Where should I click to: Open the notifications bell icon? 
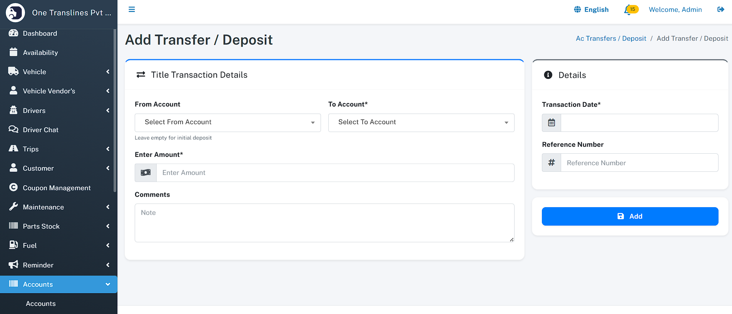(x=628, y=10)
